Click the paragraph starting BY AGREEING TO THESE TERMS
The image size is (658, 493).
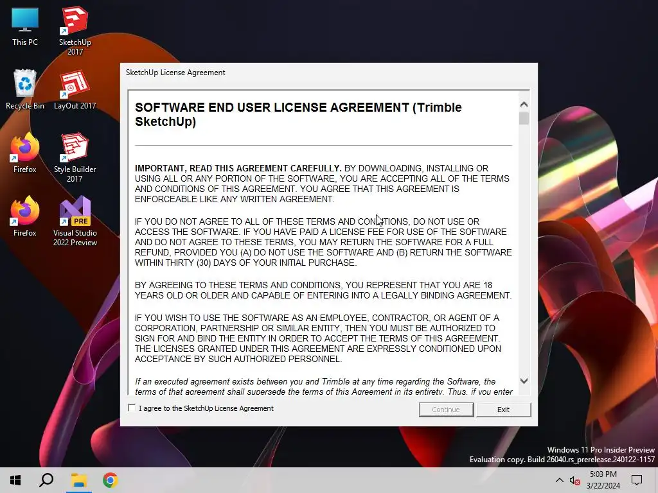[x=323, y=290]
